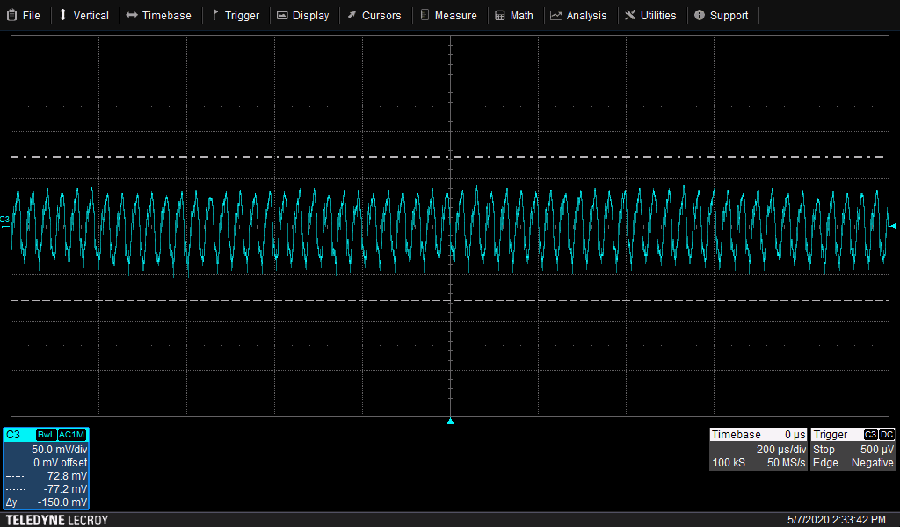This screenshot has width=900, height=527.
Task: Toggle the BwL bandwidth limit badge
Action: [x=46, y=434]
